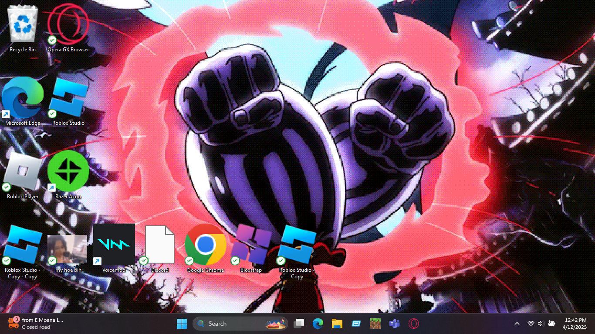Click the search highlights picture in the Search box
This screenshot has width=595, height=334.
[x=277, y=324]
